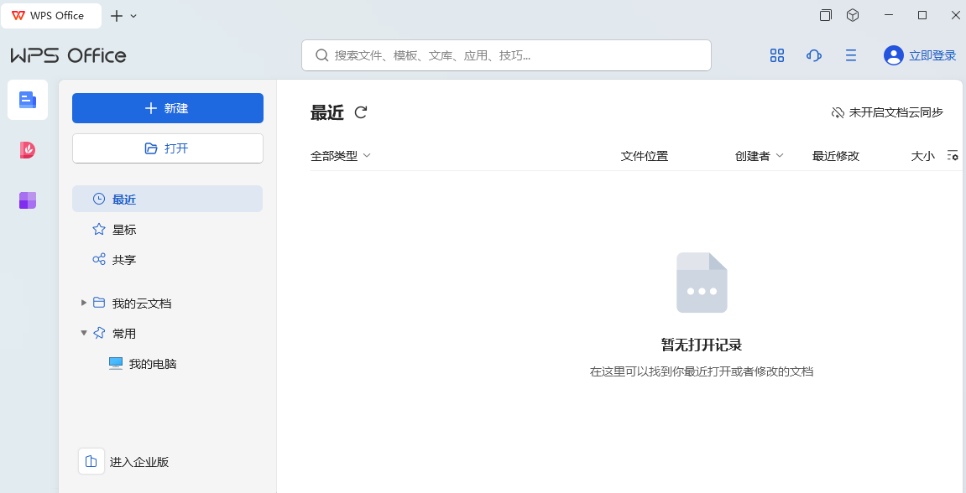The width and height of the screenshot is (966, 493).
Task: Open the app grid launcher in the top bar
Action: (x=776, y=55)
